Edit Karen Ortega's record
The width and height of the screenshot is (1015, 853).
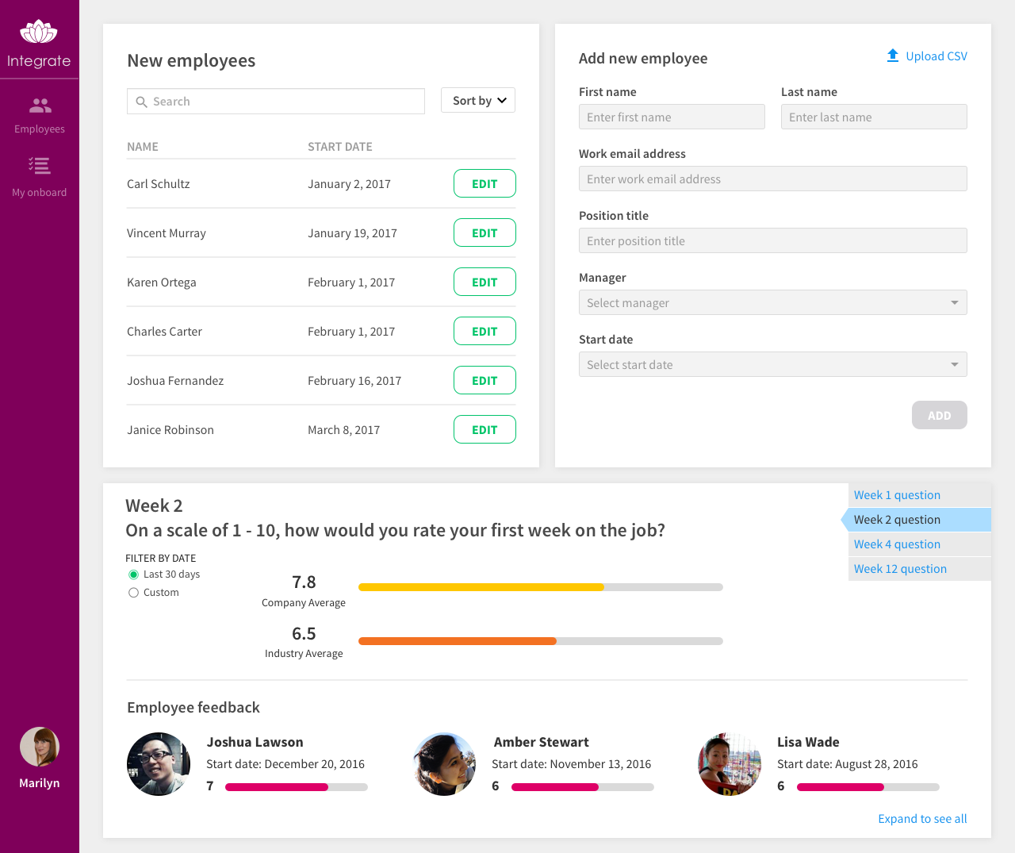point(485,282)
